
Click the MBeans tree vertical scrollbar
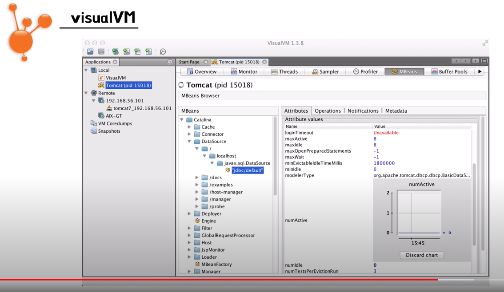coord(275,156)
